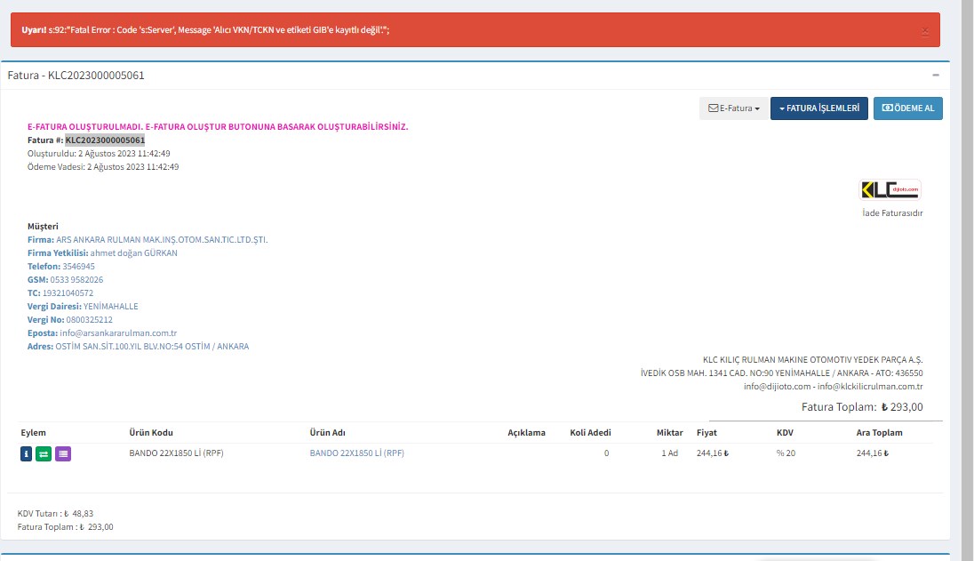The height and width of the screenshot is (561, 974).
Task: Click the Telefon number 3546945
Action: click(79, 267)
